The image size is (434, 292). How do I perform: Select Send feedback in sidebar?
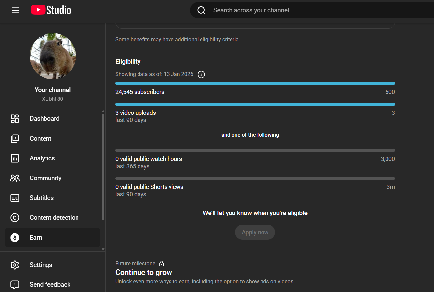click(x=50, y=284)
